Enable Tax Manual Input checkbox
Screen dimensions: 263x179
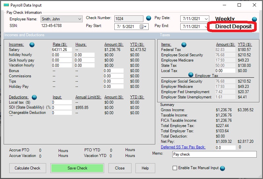pos(175,168)
